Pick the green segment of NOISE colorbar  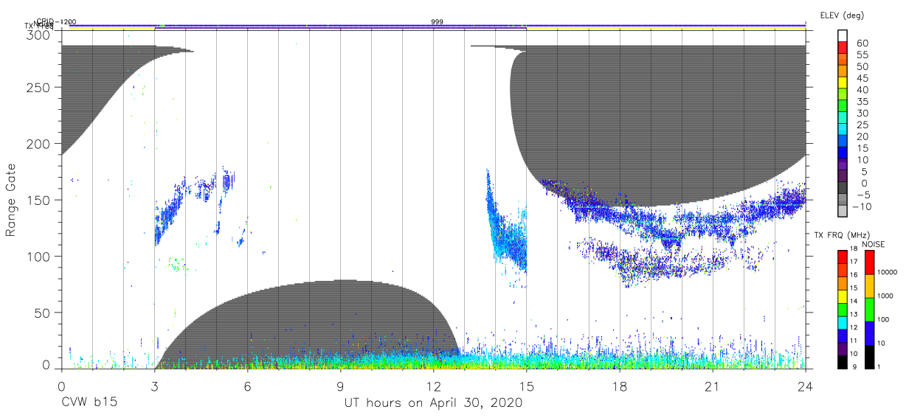point(869,310)
